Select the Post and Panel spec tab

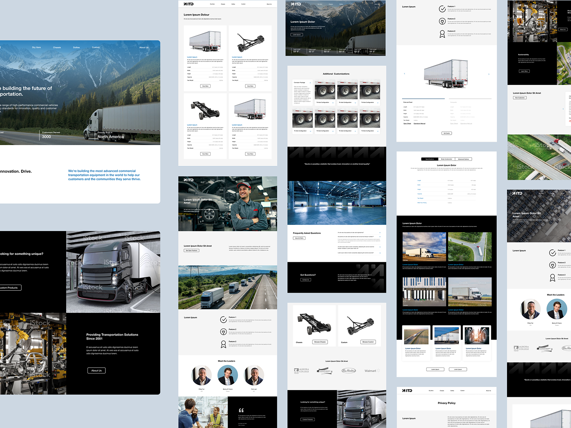click(408, 102)
